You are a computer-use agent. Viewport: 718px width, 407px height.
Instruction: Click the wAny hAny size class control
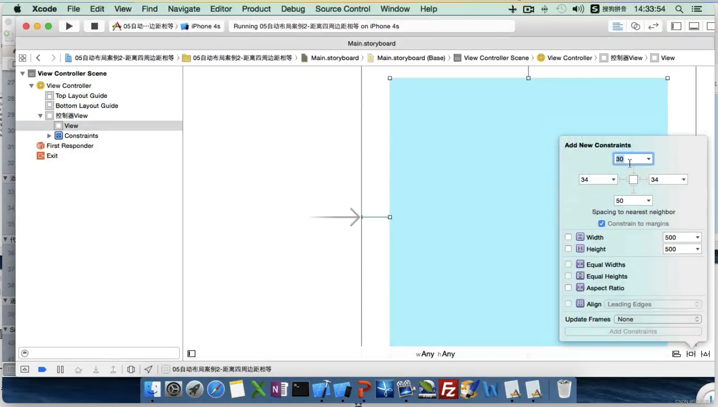(x=435, y=354)
